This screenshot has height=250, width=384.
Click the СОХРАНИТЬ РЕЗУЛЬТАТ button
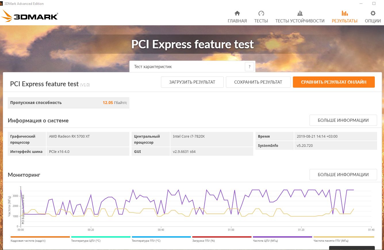click(x=258, y=82)
